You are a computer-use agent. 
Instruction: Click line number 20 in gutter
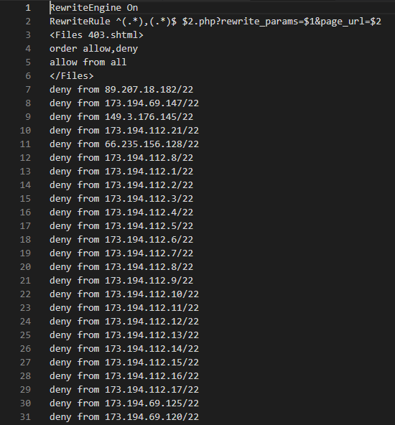(x=25, y=267)
